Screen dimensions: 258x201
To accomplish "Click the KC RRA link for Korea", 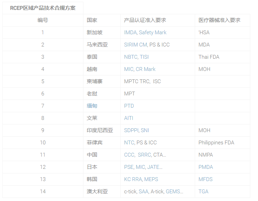I will click(x=133, y=179).
